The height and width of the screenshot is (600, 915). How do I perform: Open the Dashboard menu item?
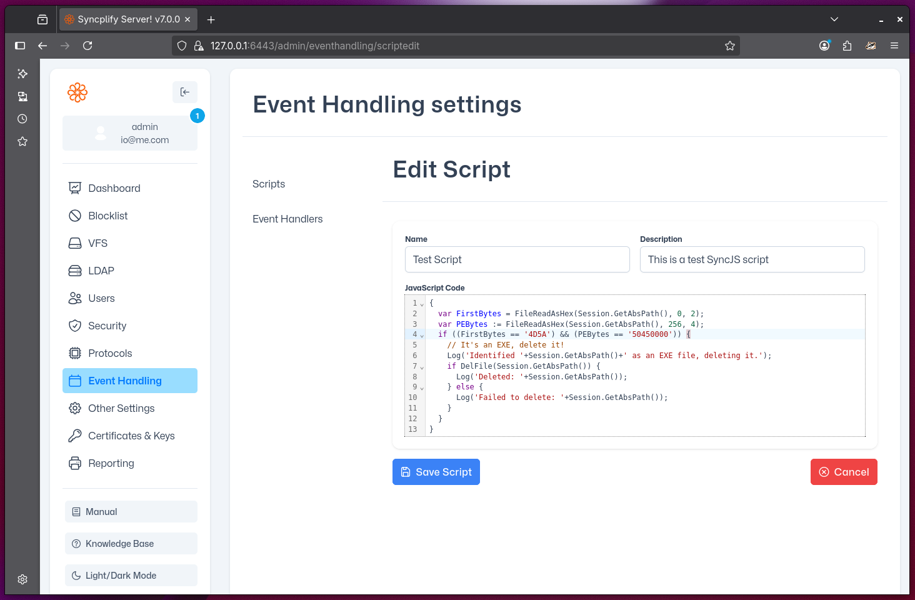[x=114, y=188]
